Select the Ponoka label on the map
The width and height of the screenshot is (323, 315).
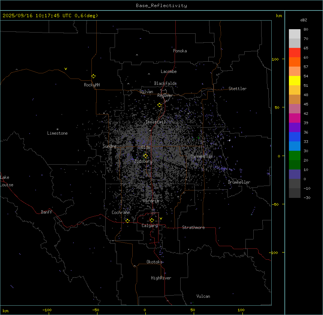click(x=180, y=51)
